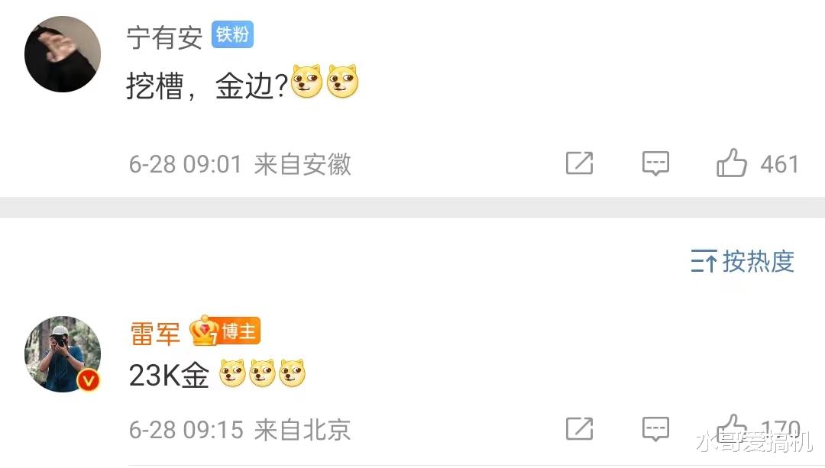Click timestamp 6-28 09:15 来自北京
This screenshot has width=825, height=468.
[x=239, y=430]
